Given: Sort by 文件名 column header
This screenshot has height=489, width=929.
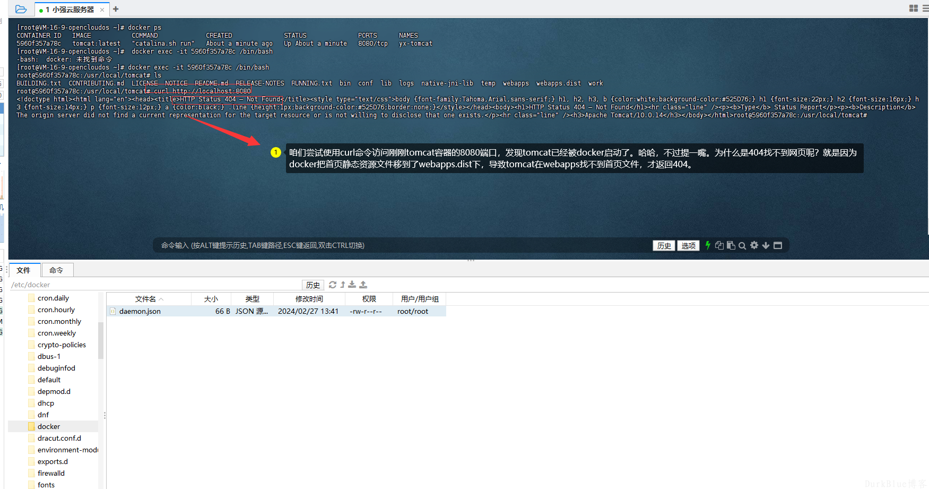Looking at the screenshot, I should point(149,299).
